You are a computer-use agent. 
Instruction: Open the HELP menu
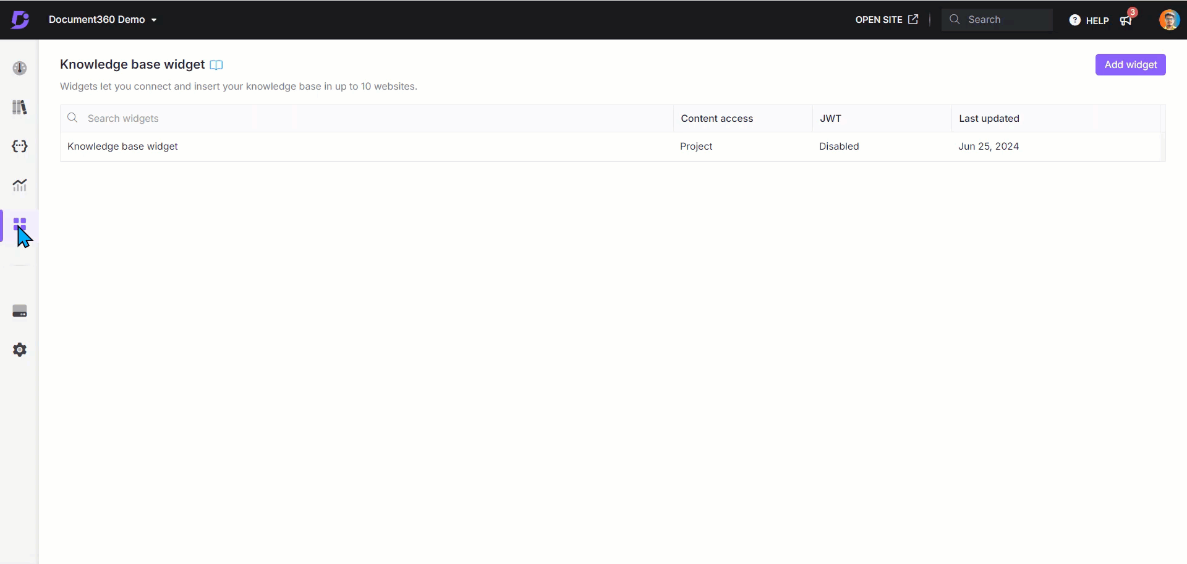1089,20
